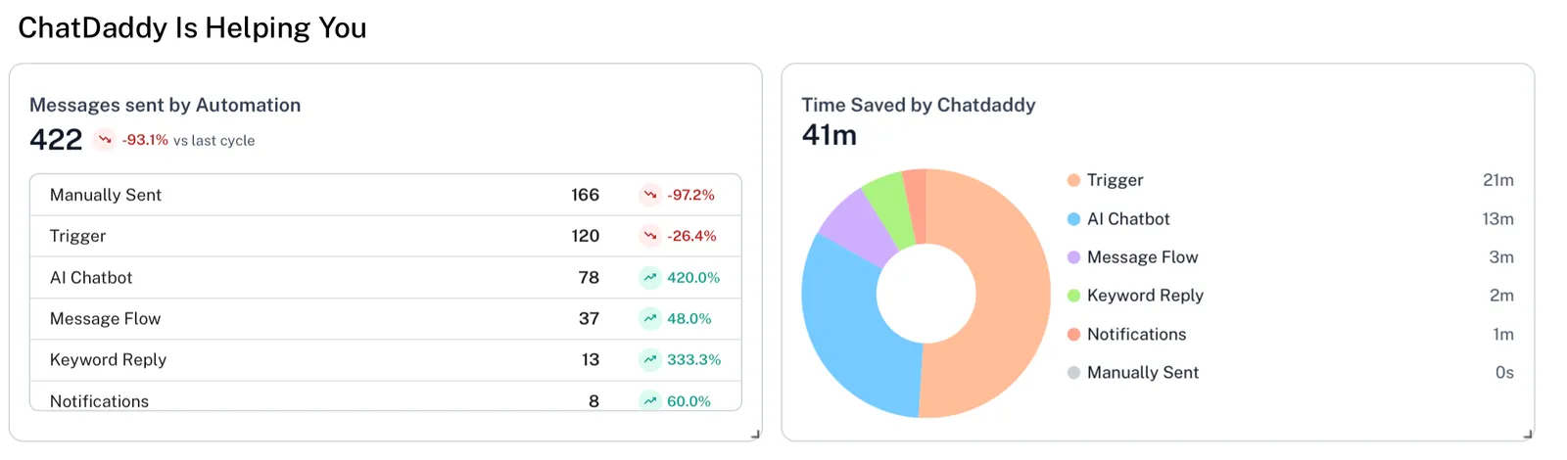Click the Manually Sent gray legend dot
1567x460 pixels.
click(x=1073, y=373)
